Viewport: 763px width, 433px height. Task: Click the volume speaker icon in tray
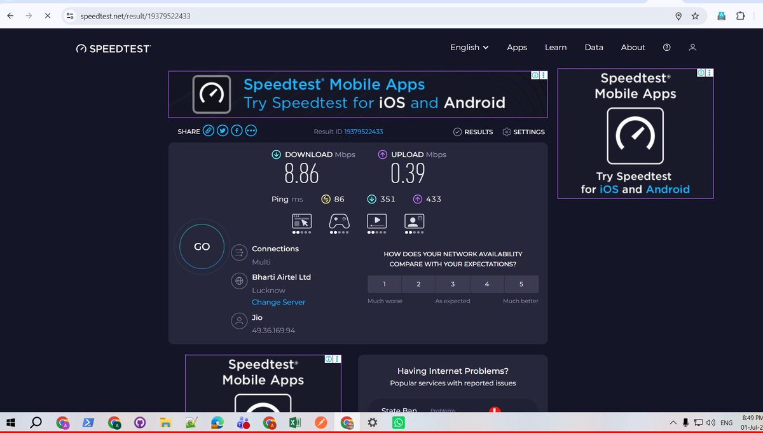710,423
